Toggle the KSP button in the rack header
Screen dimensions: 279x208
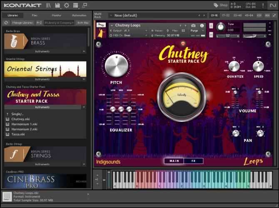(259, 15)
